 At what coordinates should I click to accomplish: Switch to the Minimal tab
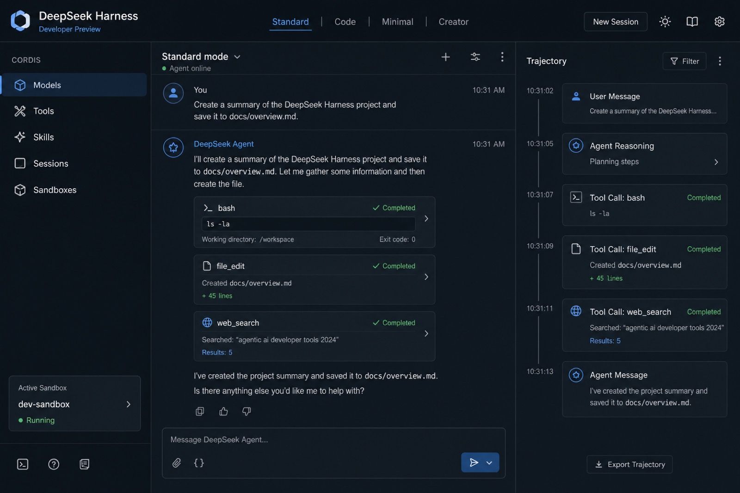tap(397, 22)
